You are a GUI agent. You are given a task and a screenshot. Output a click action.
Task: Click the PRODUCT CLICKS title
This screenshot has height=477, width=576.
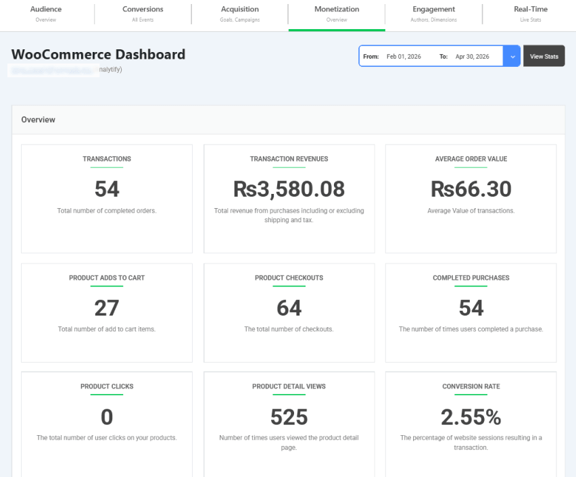coord(107,386)
